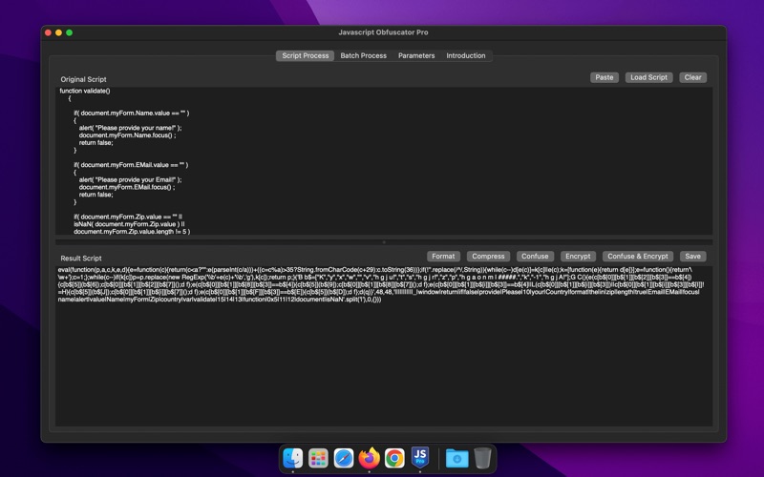The width and height of the screenshot is (764, 477).
Task: Open Finder from the dock
Action: 293,458
